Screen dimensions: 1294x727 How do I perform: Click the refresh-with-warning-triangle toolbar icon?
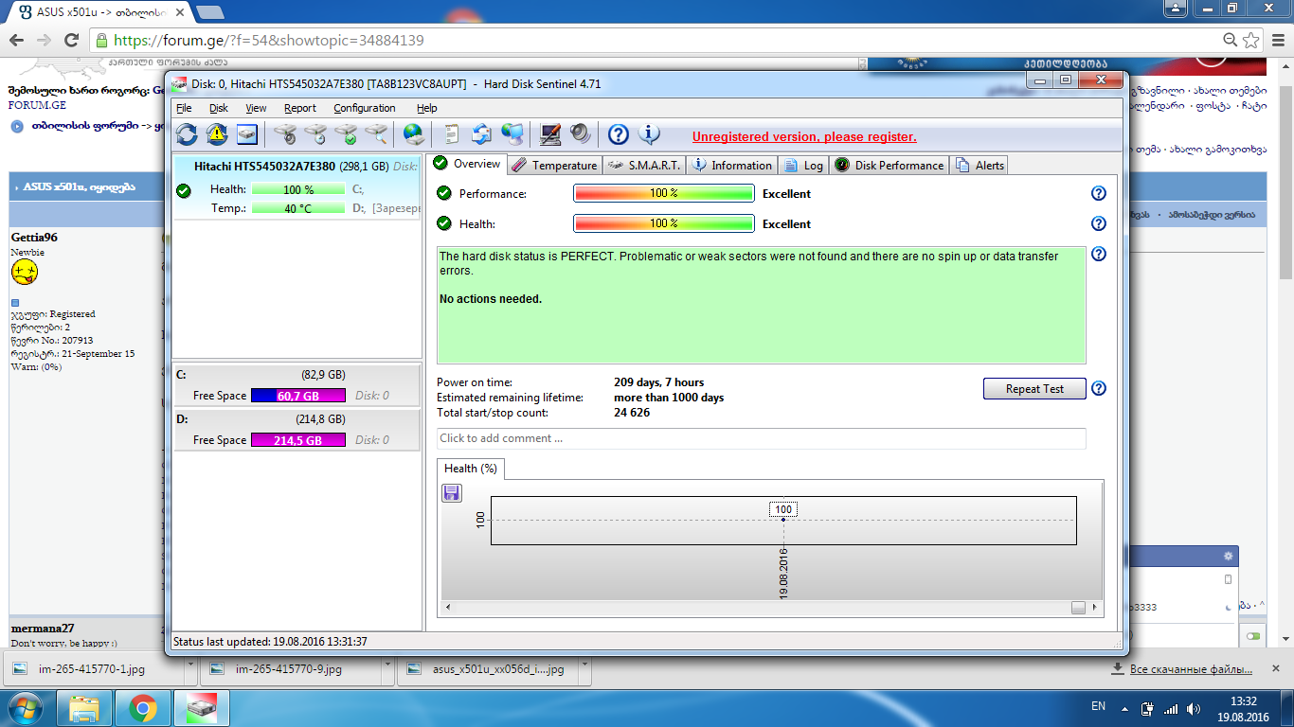pyautogui.click(x=217, y=134)
